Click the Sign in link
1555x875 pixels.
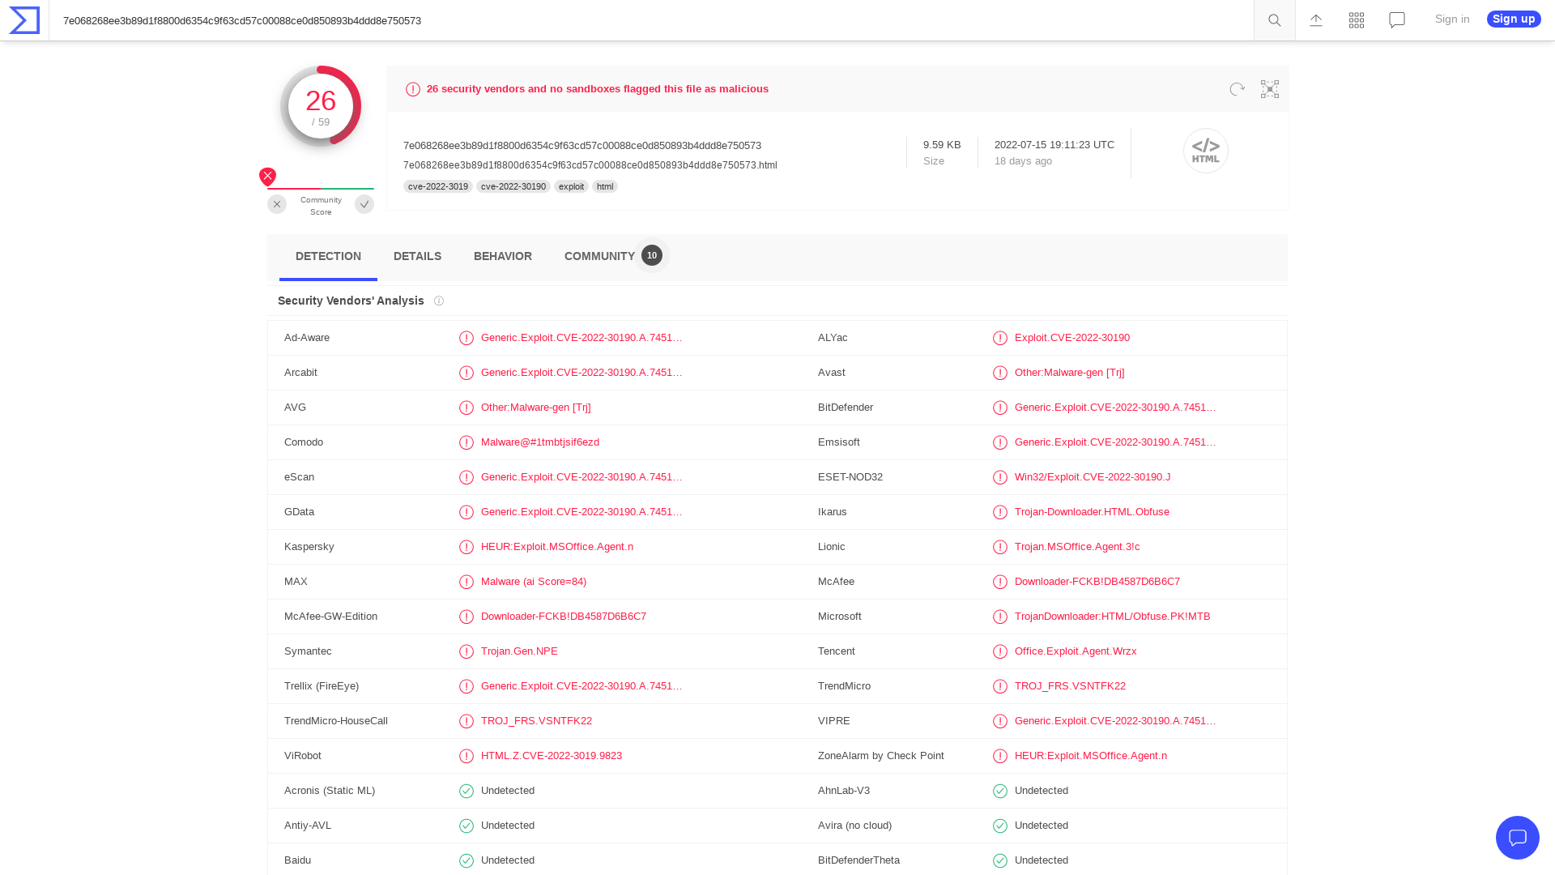tap(1452, 19)
